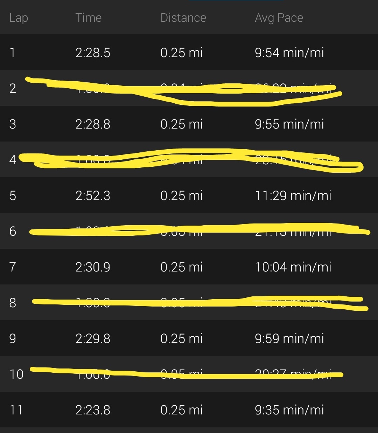The width and height of the screenshot is (378, 433).
Task: Select the 2:52.3 lap time
Action: 93,196
